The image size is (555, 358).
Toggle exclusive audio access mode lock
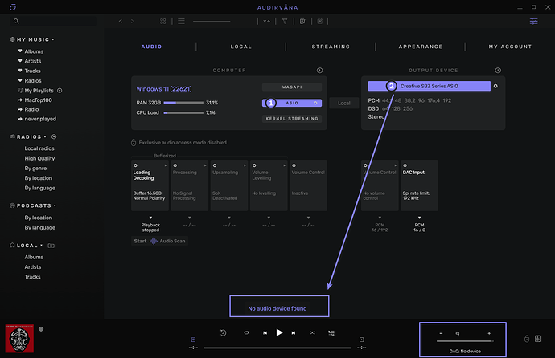coord(134,142)
